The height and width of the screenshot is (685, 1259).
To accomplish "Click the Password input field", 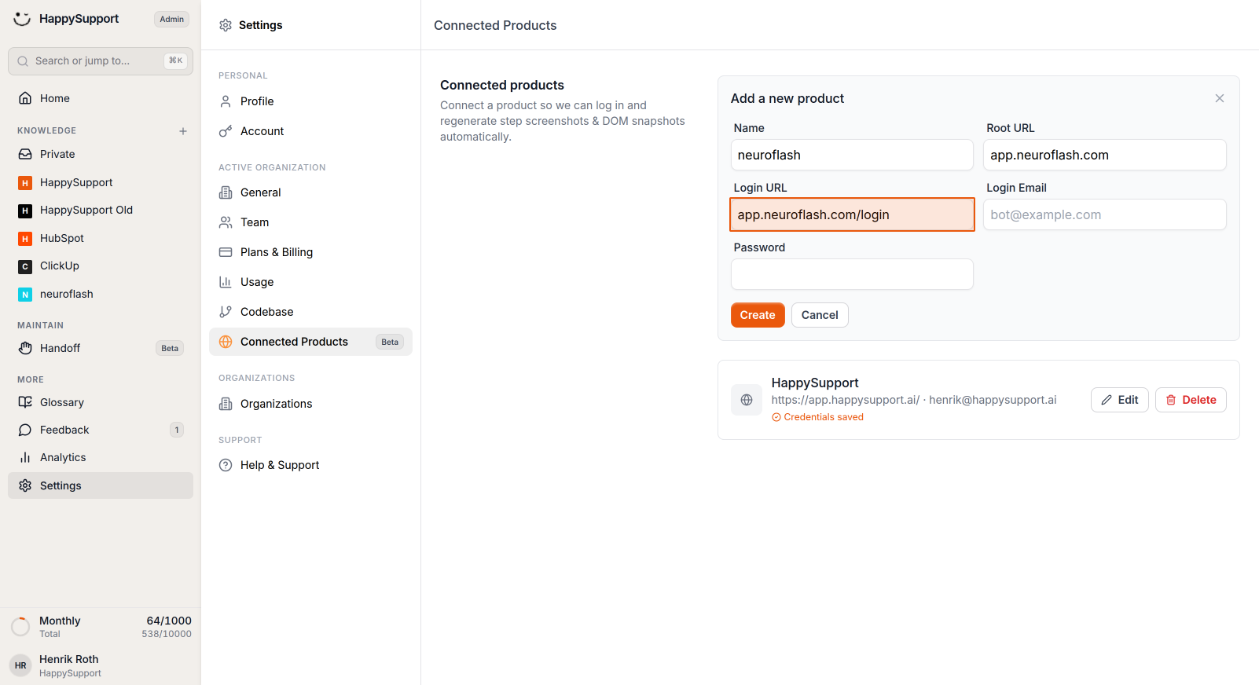I will click(x=852, y=274).
